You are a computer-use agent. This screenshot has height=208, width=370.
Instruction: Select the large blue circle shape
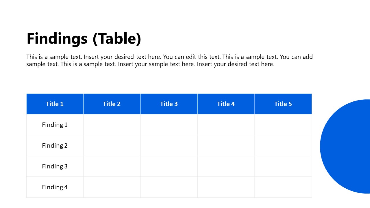[347, 146]
